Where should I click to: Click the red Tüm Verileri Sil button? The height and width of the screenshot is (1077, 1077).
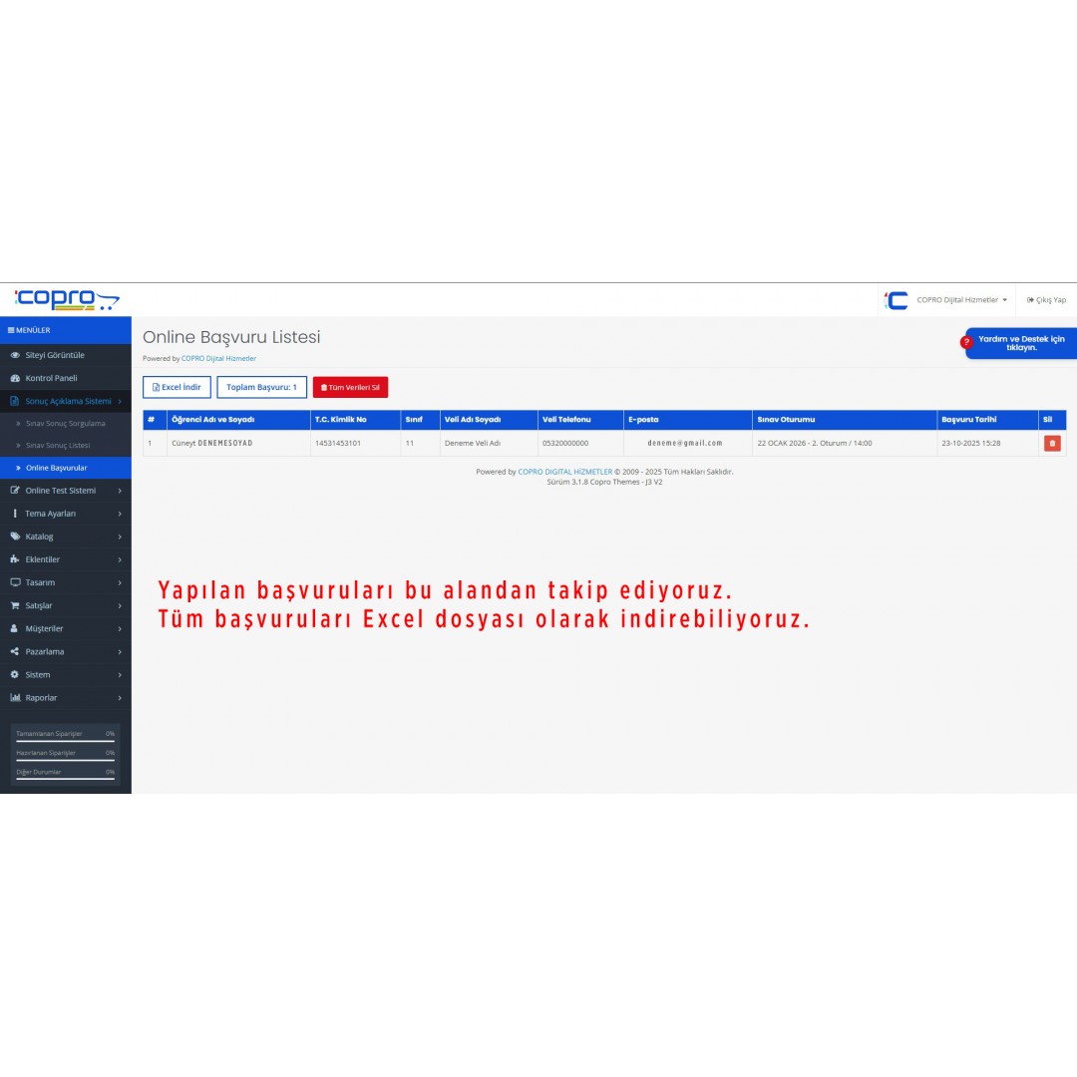350,387
